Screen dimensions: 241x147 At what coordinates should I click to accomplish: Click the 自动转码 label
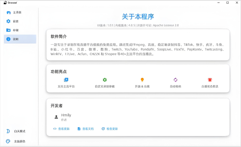coord(175,86)
